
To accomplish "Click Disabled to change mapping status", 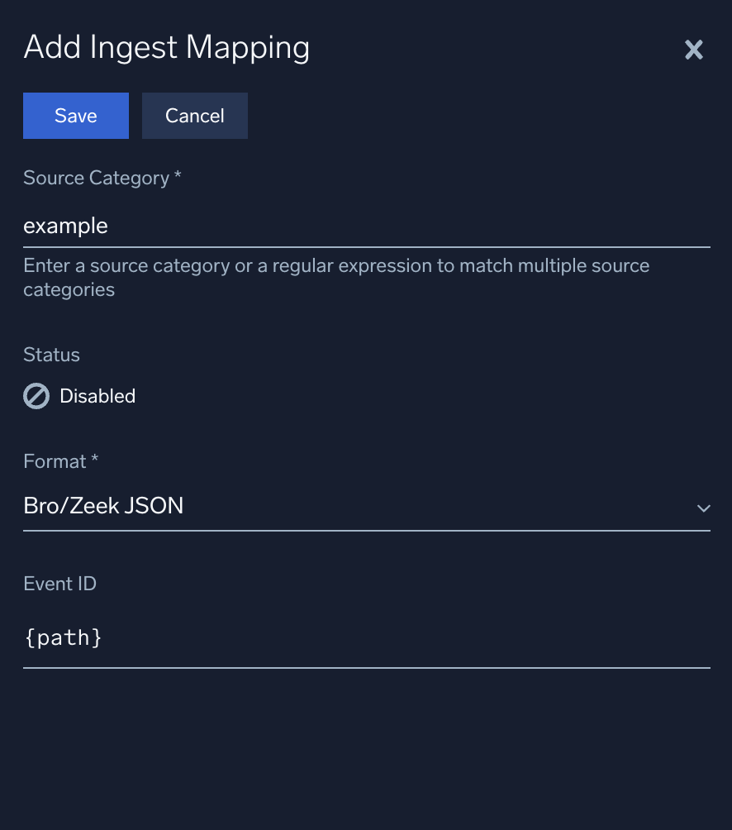I will click(97, 396).
